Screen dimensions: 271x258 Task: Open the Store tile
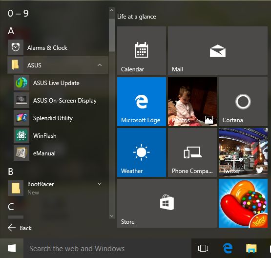167,203
